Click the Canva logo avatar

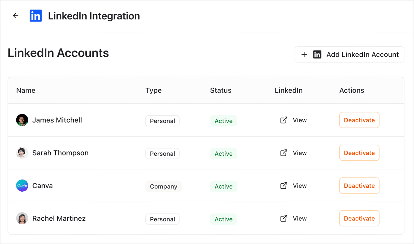(22, 186)
